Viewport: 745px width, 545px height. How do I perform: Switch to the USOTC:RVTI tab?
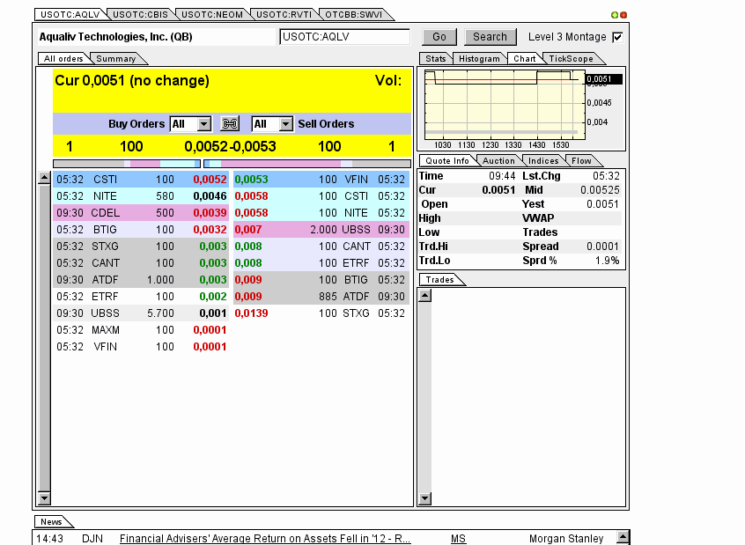(284, 15)
